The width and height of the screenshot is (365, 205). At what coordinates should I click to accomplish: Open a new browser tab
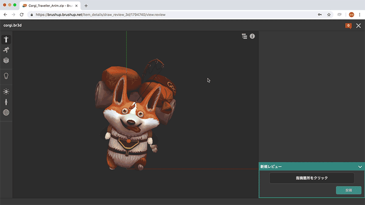[86, 6]
